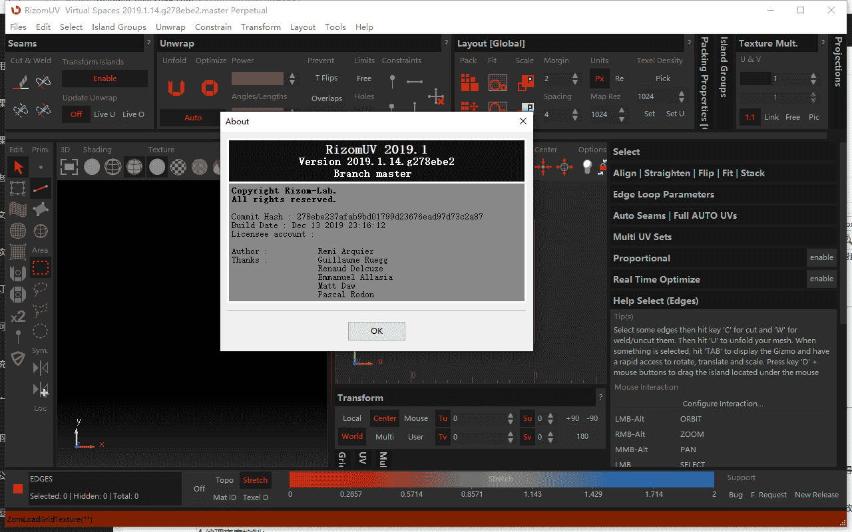
Task: Click the Pack islands icon
Action: pyautogui.click(x=470, y=82)
